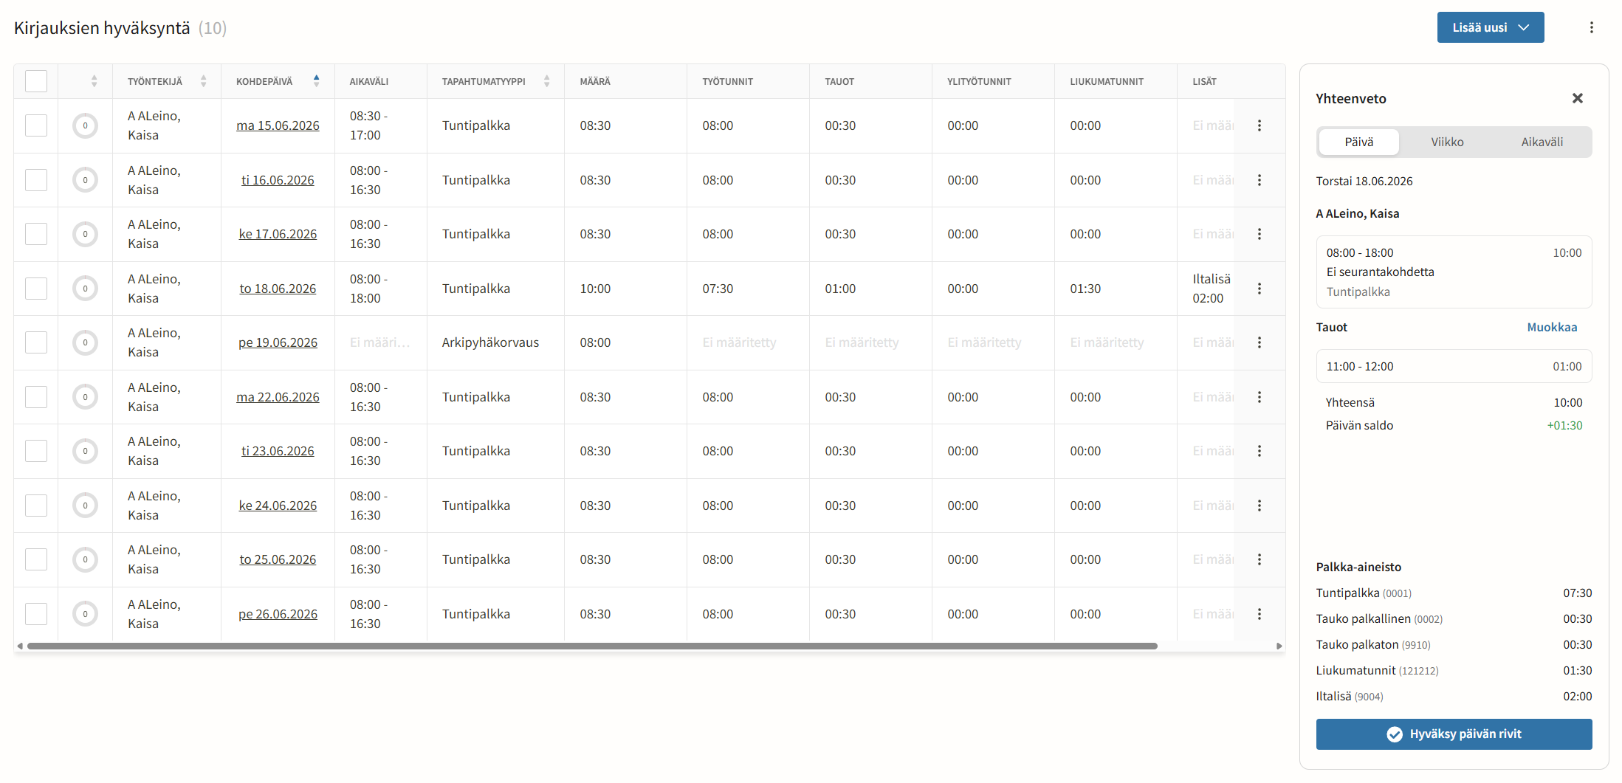Click status circle icon for ti 16.06.2026 row
The image size is (1622, 783).
[x=85, y=180]
